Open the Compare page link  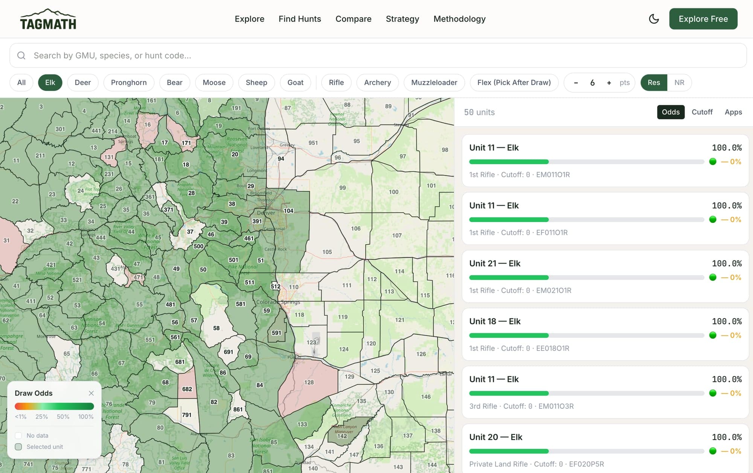354,19
